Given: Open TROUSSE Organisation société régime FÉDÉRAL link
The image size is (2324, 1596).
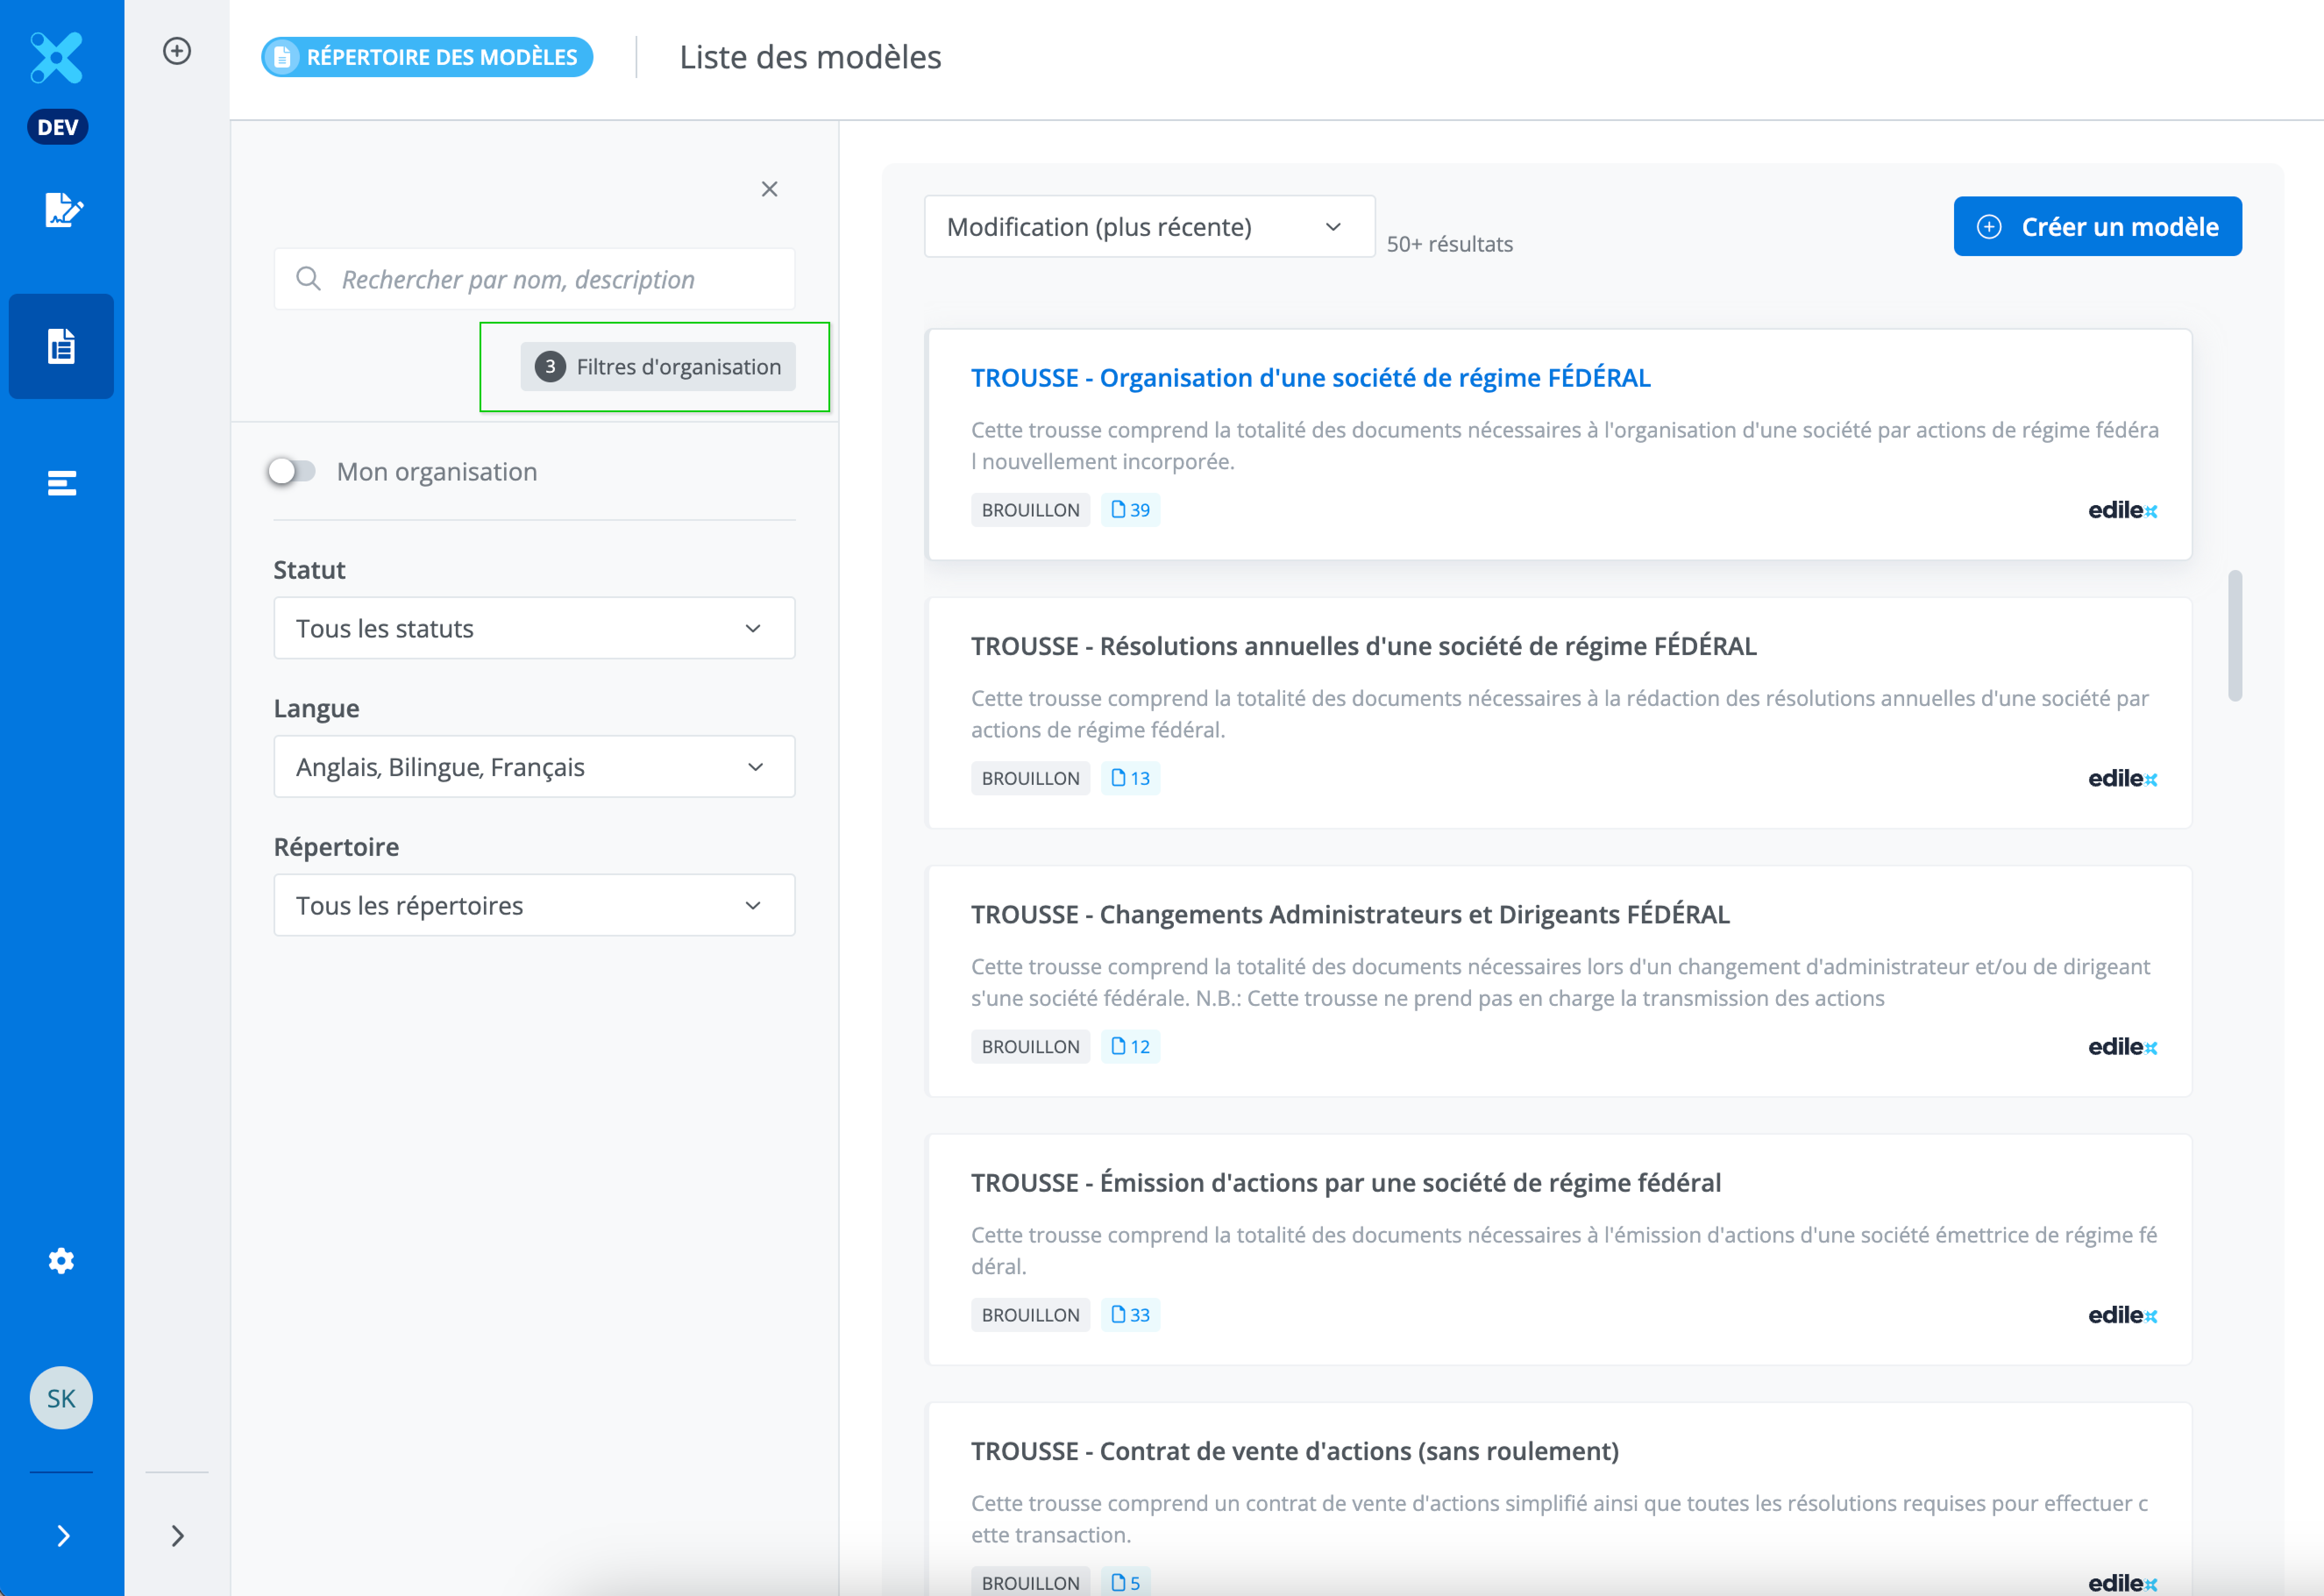Looking at the screenshot, I should click(x=1310, y=378).
